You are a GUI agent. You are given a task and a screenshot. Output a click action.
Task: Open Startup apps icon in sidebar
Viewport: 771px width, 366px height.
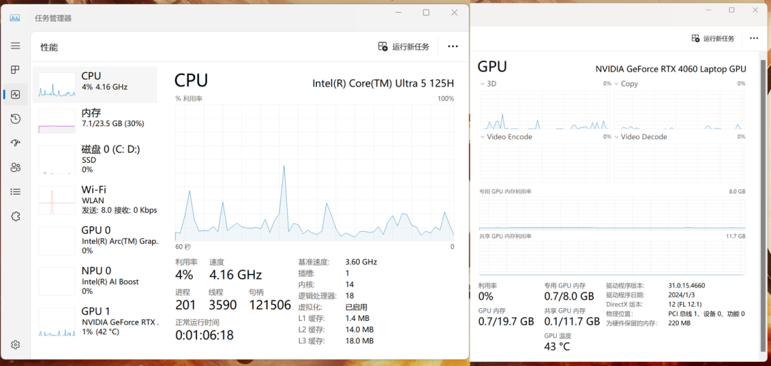pos(15,143)
